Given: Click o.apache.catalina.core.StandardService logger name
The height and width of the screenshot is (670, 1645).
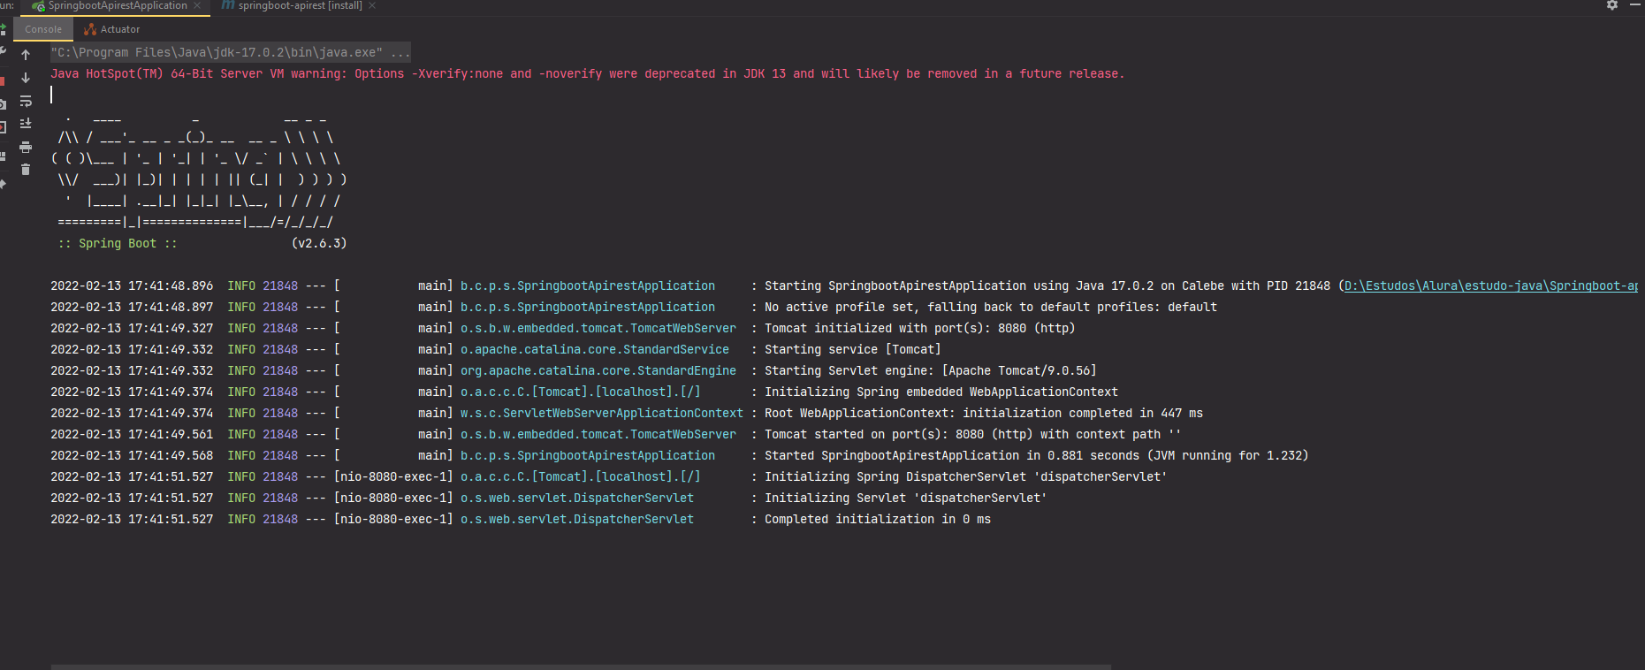Looking at the screenshot, I should 595,349.
